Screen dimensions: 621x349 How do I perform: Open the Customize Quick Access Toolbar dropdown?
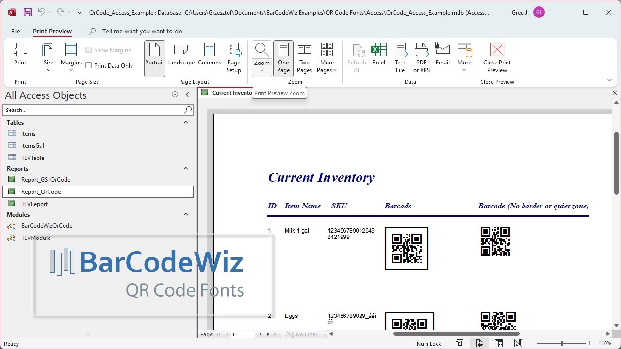coord(79,12)
